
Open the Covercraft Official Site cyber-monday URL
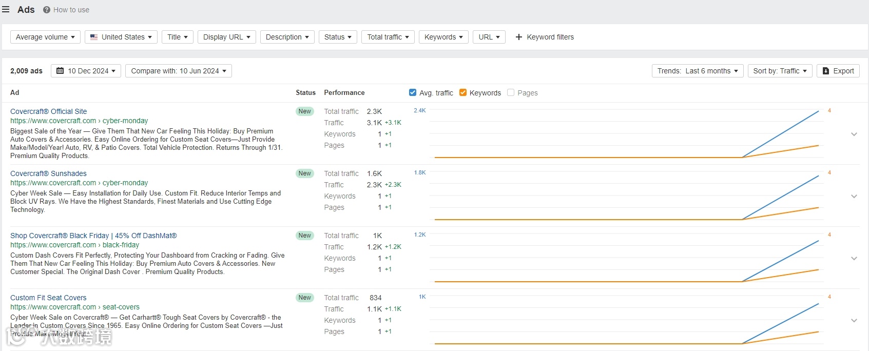[x=79, y=121]
